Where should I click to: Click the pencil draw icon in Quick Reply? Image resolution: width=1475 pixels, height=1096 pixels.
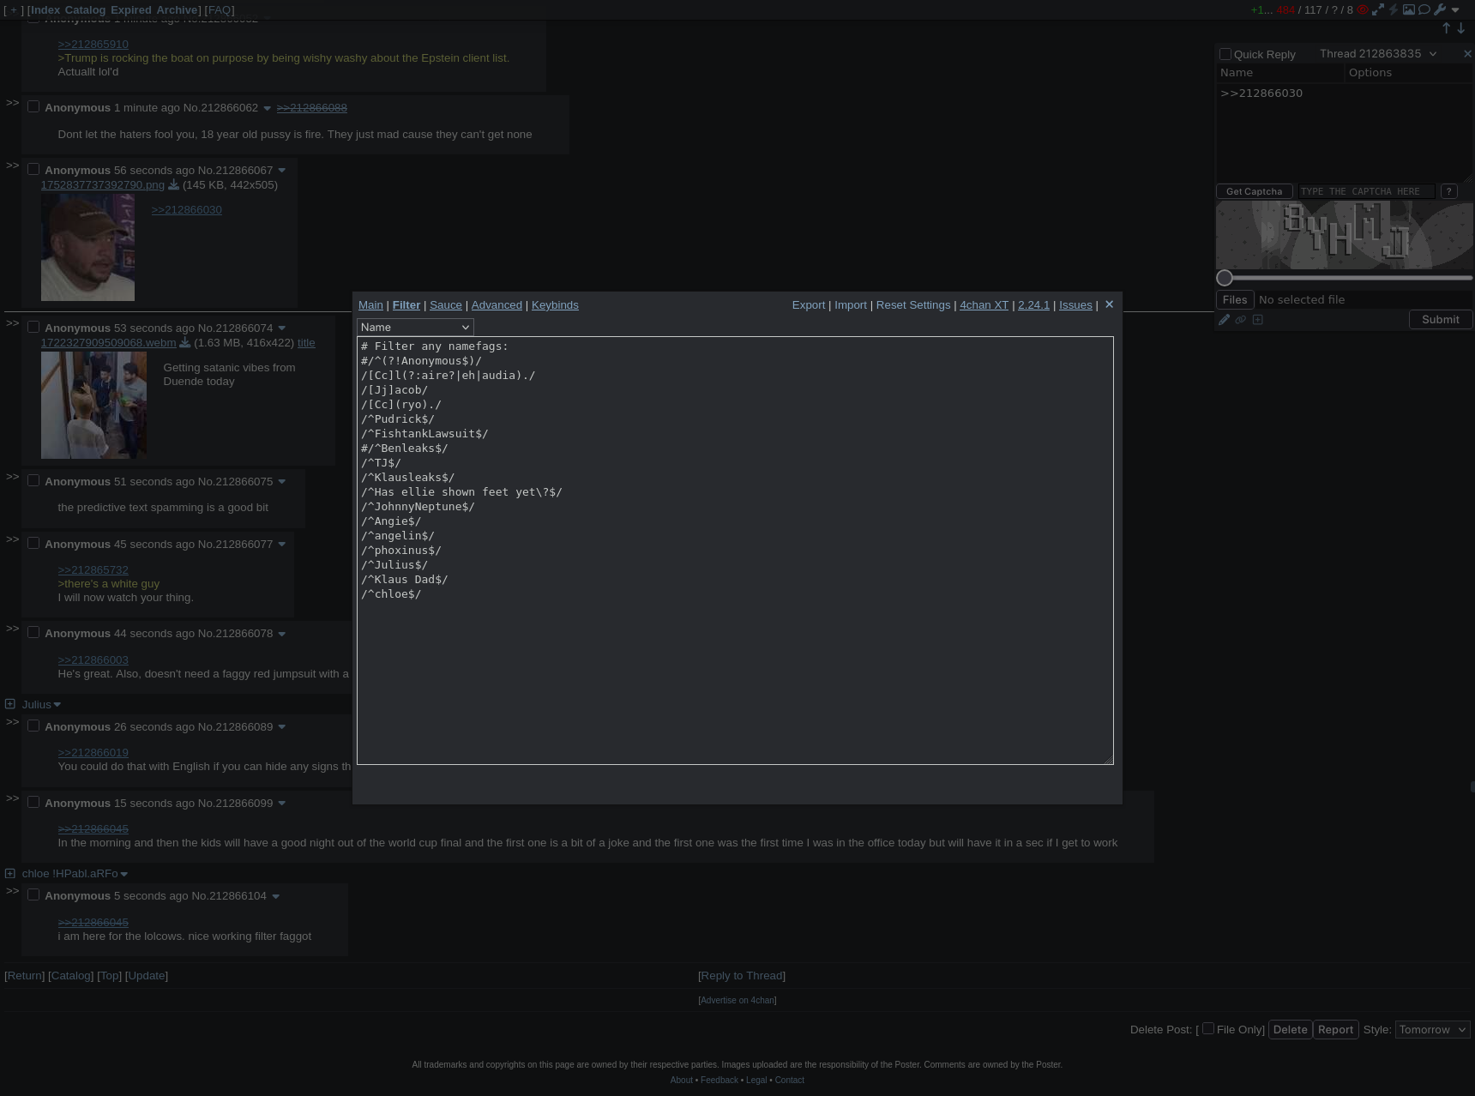click(x=1225, y=320)
